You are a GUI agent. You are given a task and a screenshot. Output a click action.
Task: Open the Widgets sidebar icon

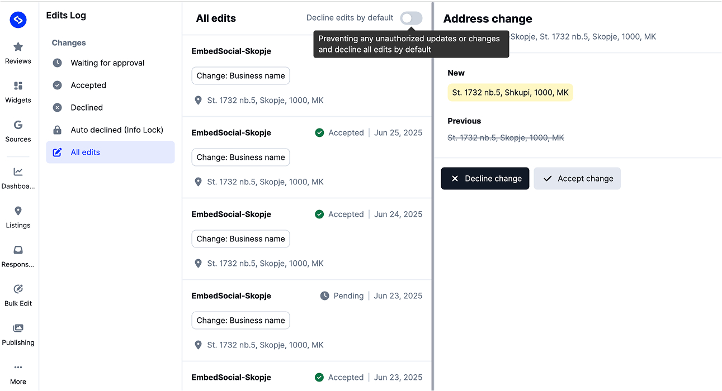18,86
